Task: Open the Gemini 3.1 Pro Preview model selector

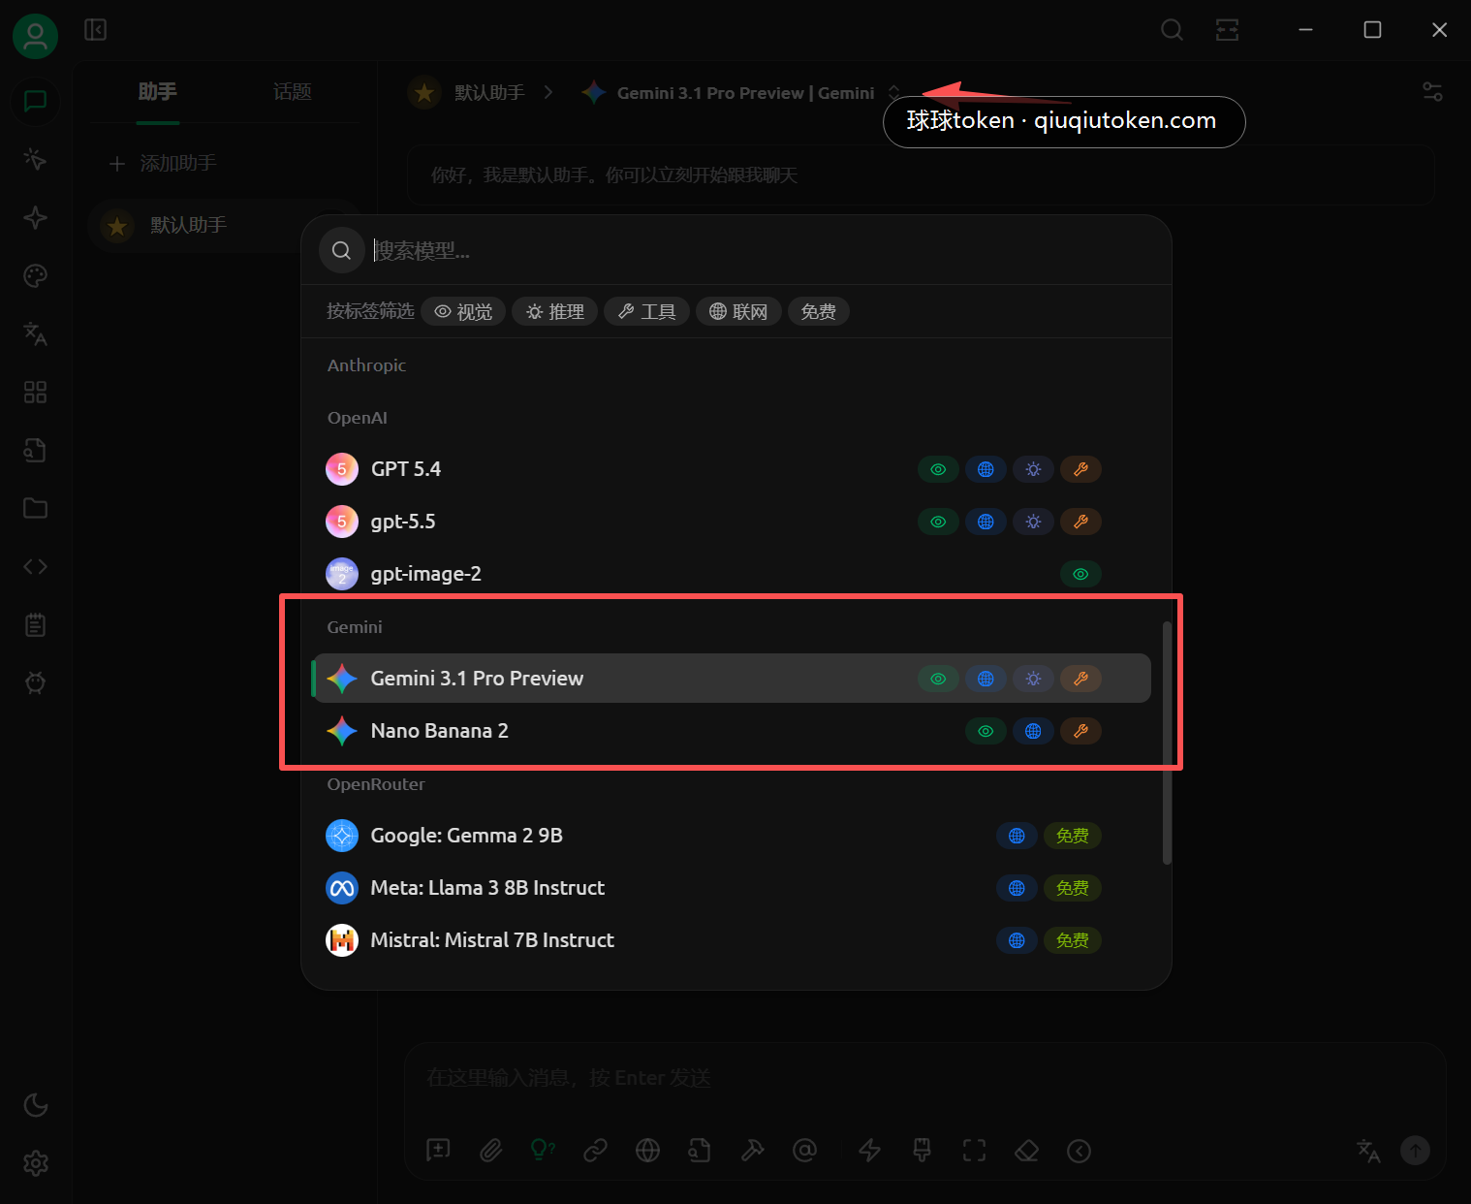Action: pyautogui.click(x=741, y=93)
